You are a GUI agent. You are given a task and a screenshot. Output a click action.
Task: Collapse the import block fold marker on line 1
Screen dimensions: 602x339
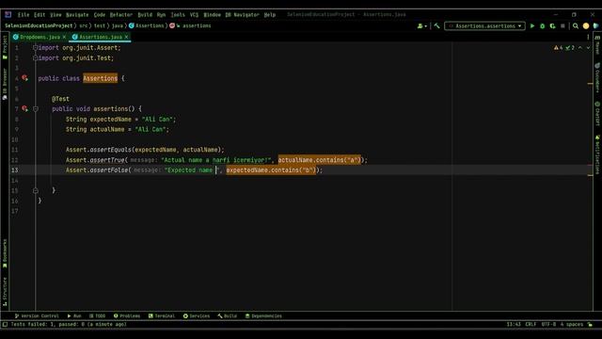(x=36, y=48)
